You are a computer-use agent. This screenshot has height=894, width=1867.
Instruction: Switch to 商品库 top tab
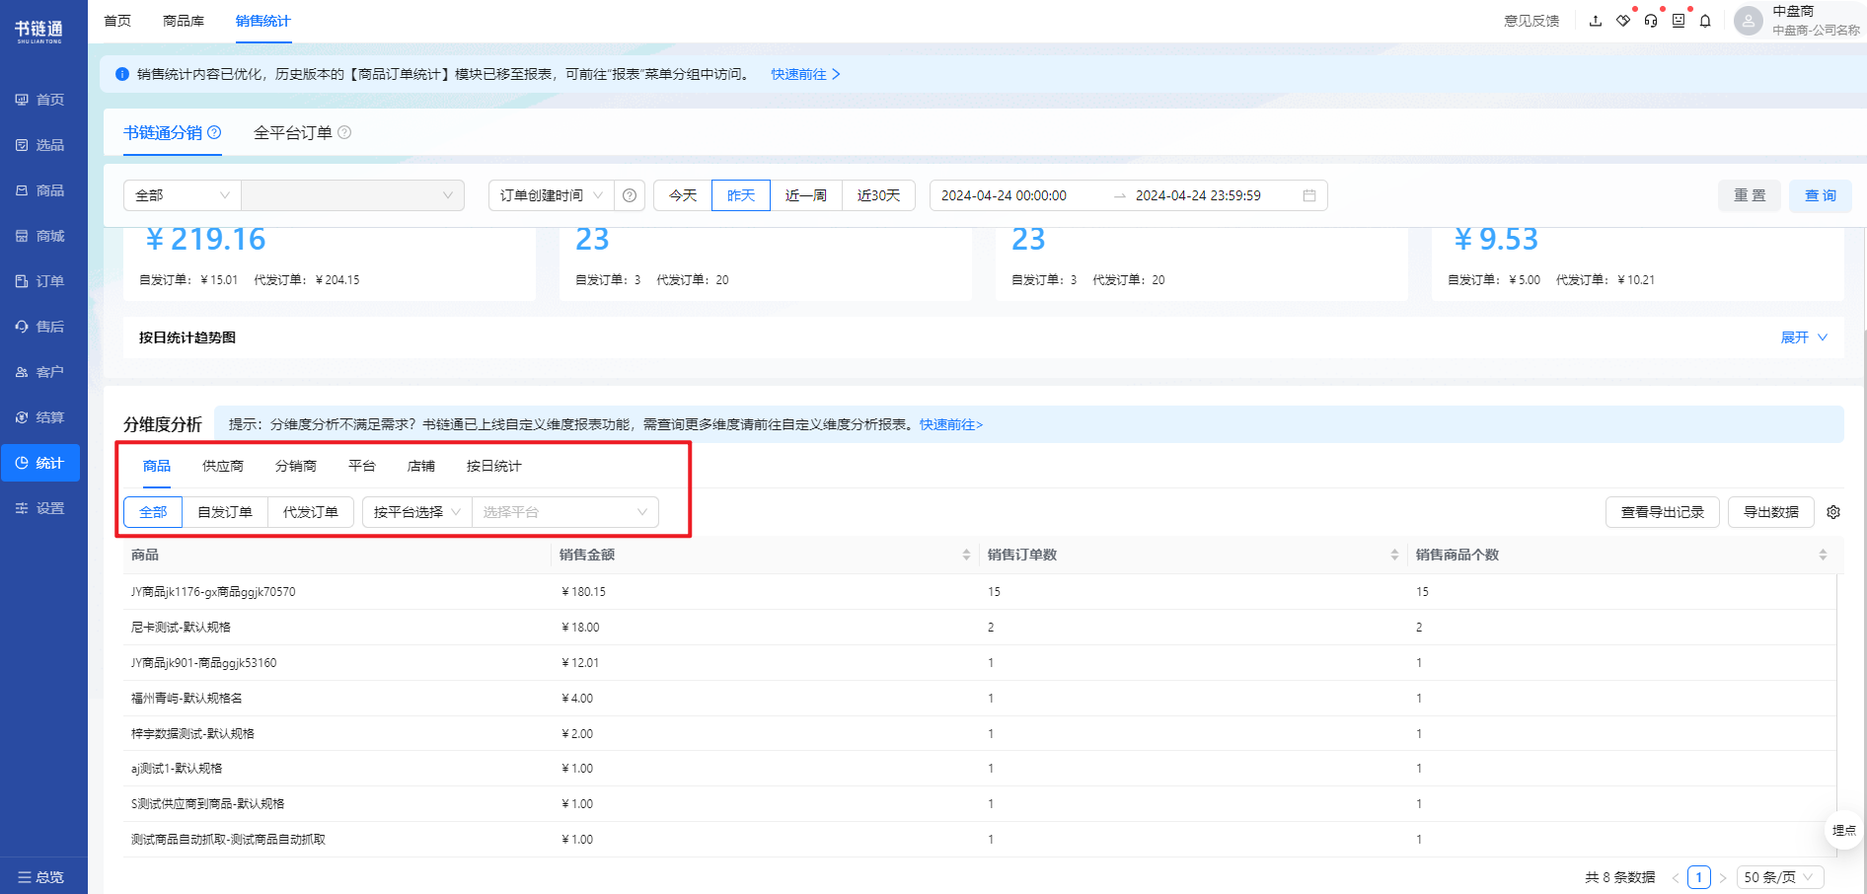pos(184,21)
